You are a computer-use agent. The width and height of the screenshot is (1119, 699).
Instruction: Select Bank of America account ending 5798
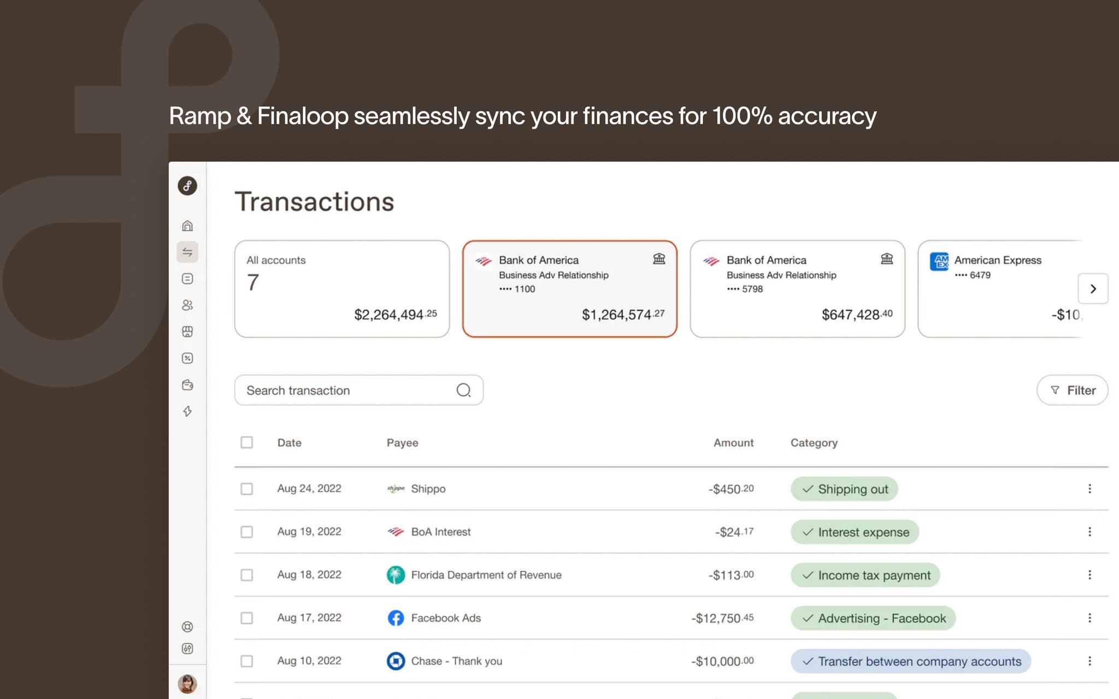point(797,289)
